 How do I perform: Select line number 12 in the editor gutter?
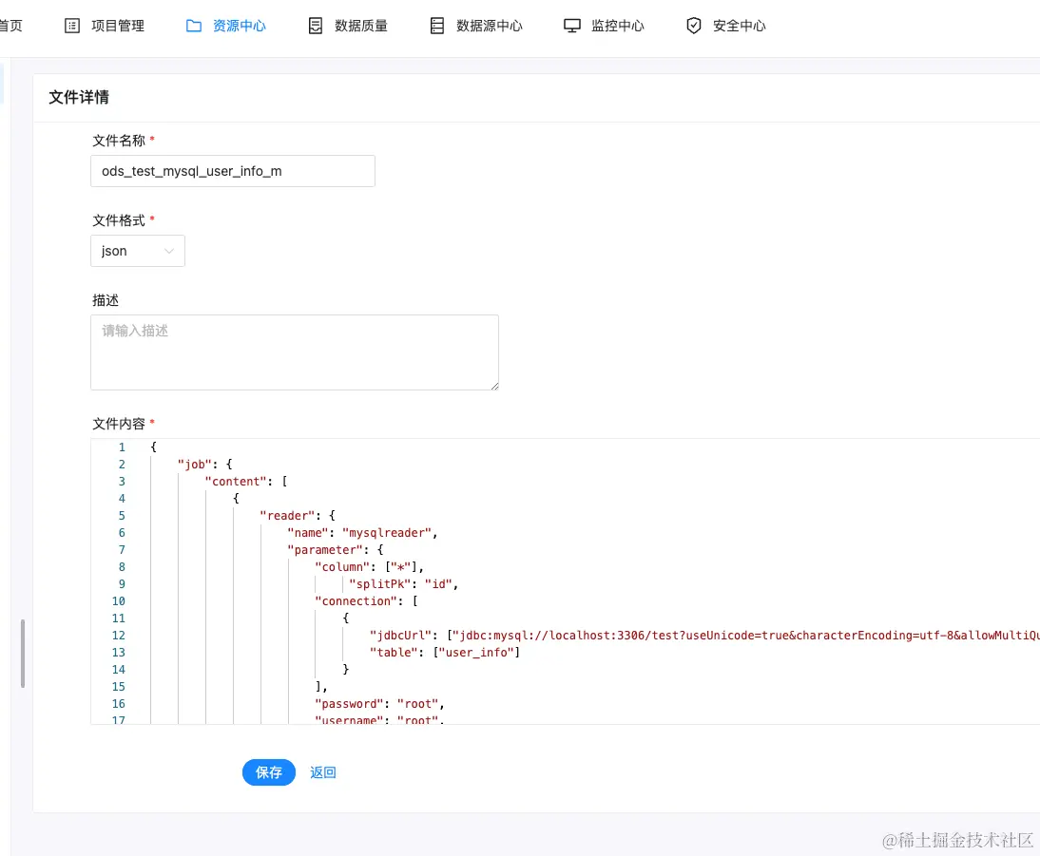[119, 635]
